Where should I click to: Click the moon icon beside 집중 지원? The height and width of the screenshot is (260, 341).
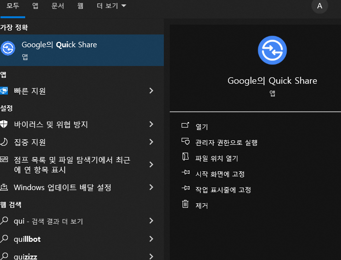(3, 142)
